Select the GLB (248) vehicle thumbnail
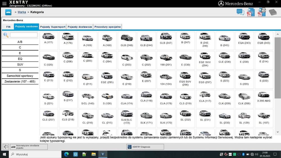 pyautogui.click(x=127, y=41)
